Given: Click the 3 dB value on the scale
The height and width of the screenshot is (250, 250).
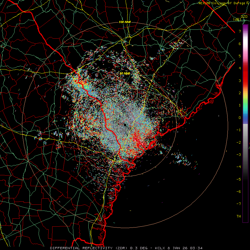Looking at the screenshot, I should 240,81.
